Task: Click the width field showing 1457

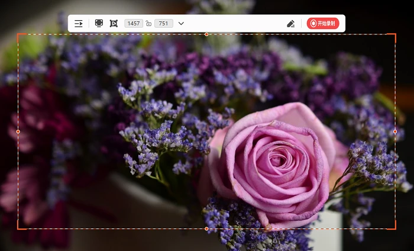Action: (x=134, y=24)
